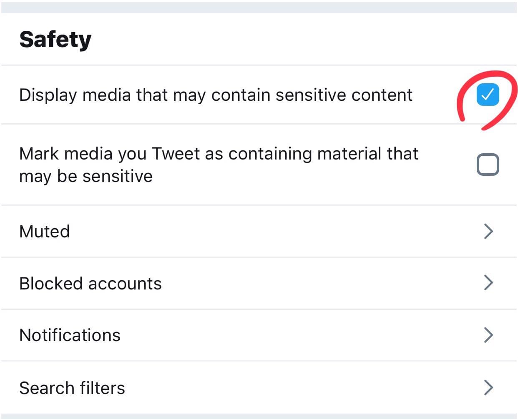Click the gray bar below Search filters

pyautogui.click(x=259, y=416)
